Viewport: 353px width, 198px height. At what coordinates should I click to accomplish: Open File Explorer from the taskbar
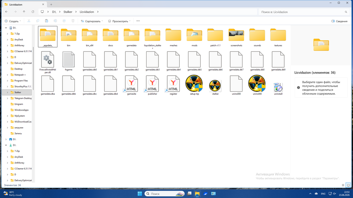[197, 193]
